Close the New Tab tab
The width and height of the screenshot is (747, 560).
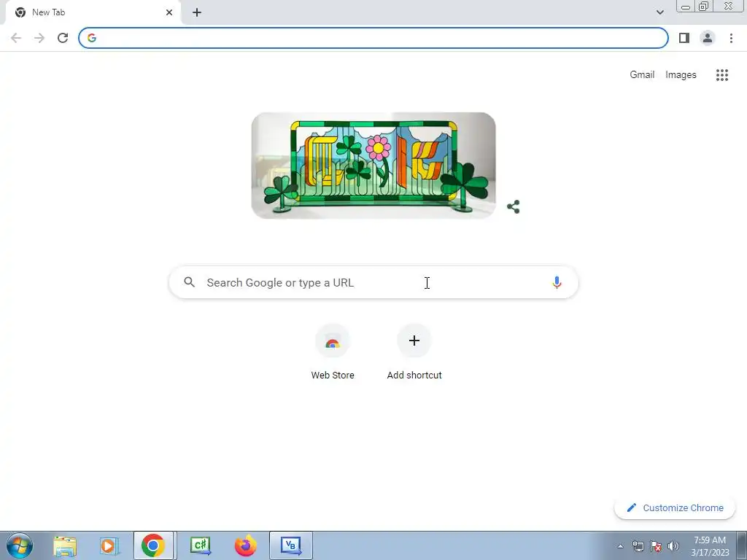click(x=169, y=12)
